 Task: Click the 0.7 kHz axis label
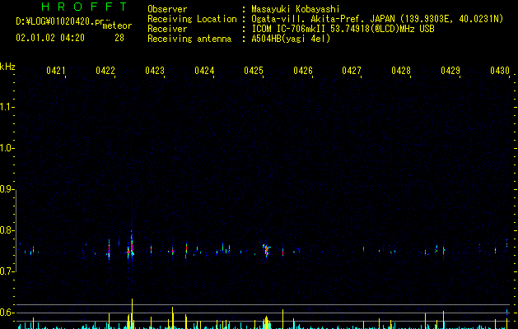click(x=7, y=271)
